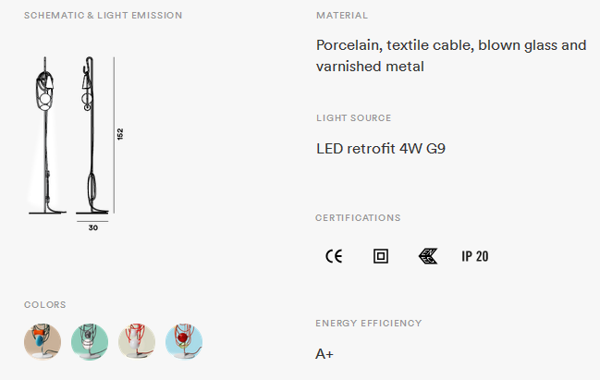Click the LED retrofit 4W G9 text
This screenshot has width=600, height=380.
coord(381,149)
